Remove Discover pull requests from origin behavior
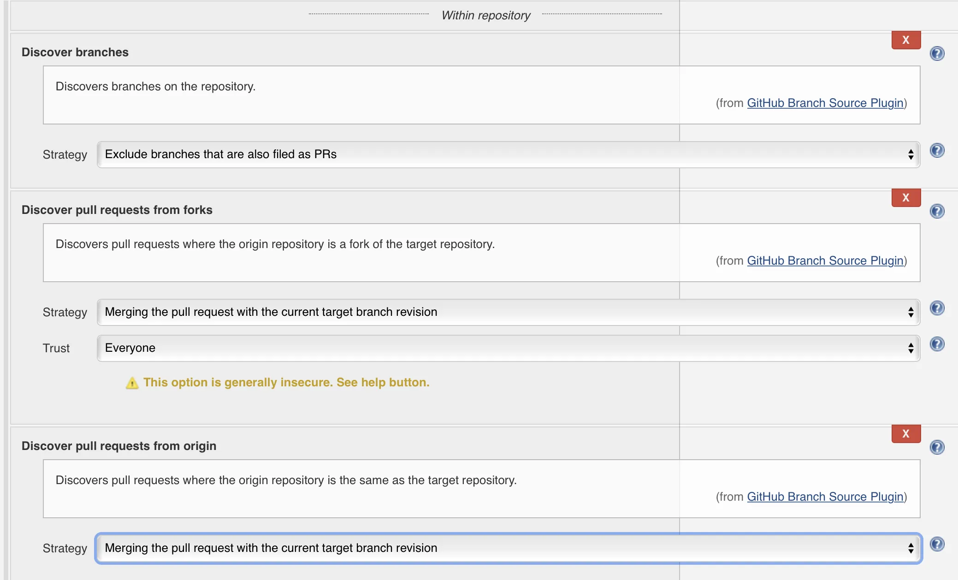This screenshot has height=580, width=958. click(906, 434)
